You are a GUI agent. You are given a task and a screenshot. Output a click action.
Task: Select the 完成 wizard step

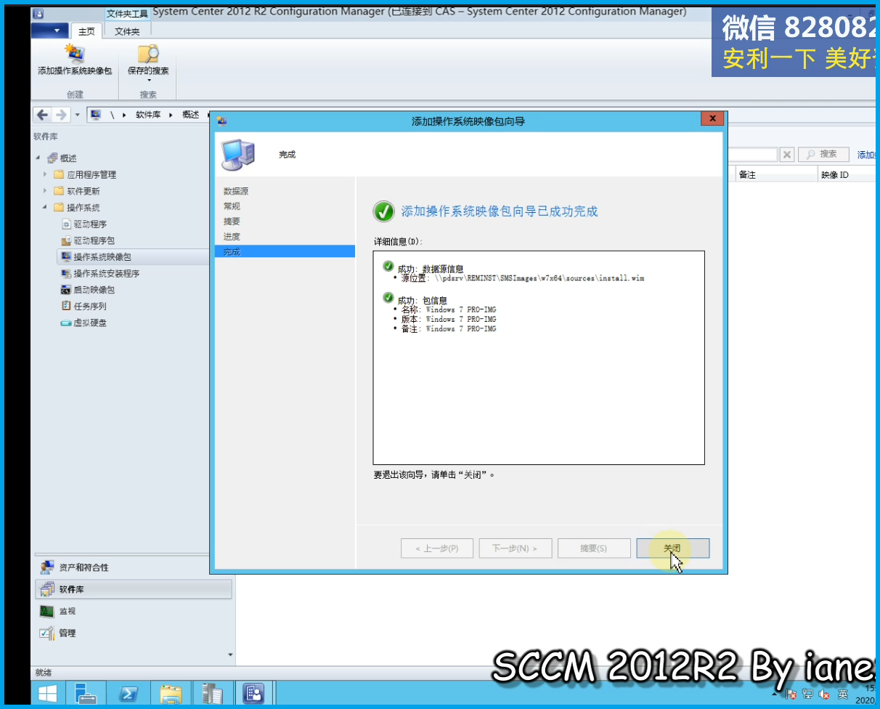pos(285,251)
